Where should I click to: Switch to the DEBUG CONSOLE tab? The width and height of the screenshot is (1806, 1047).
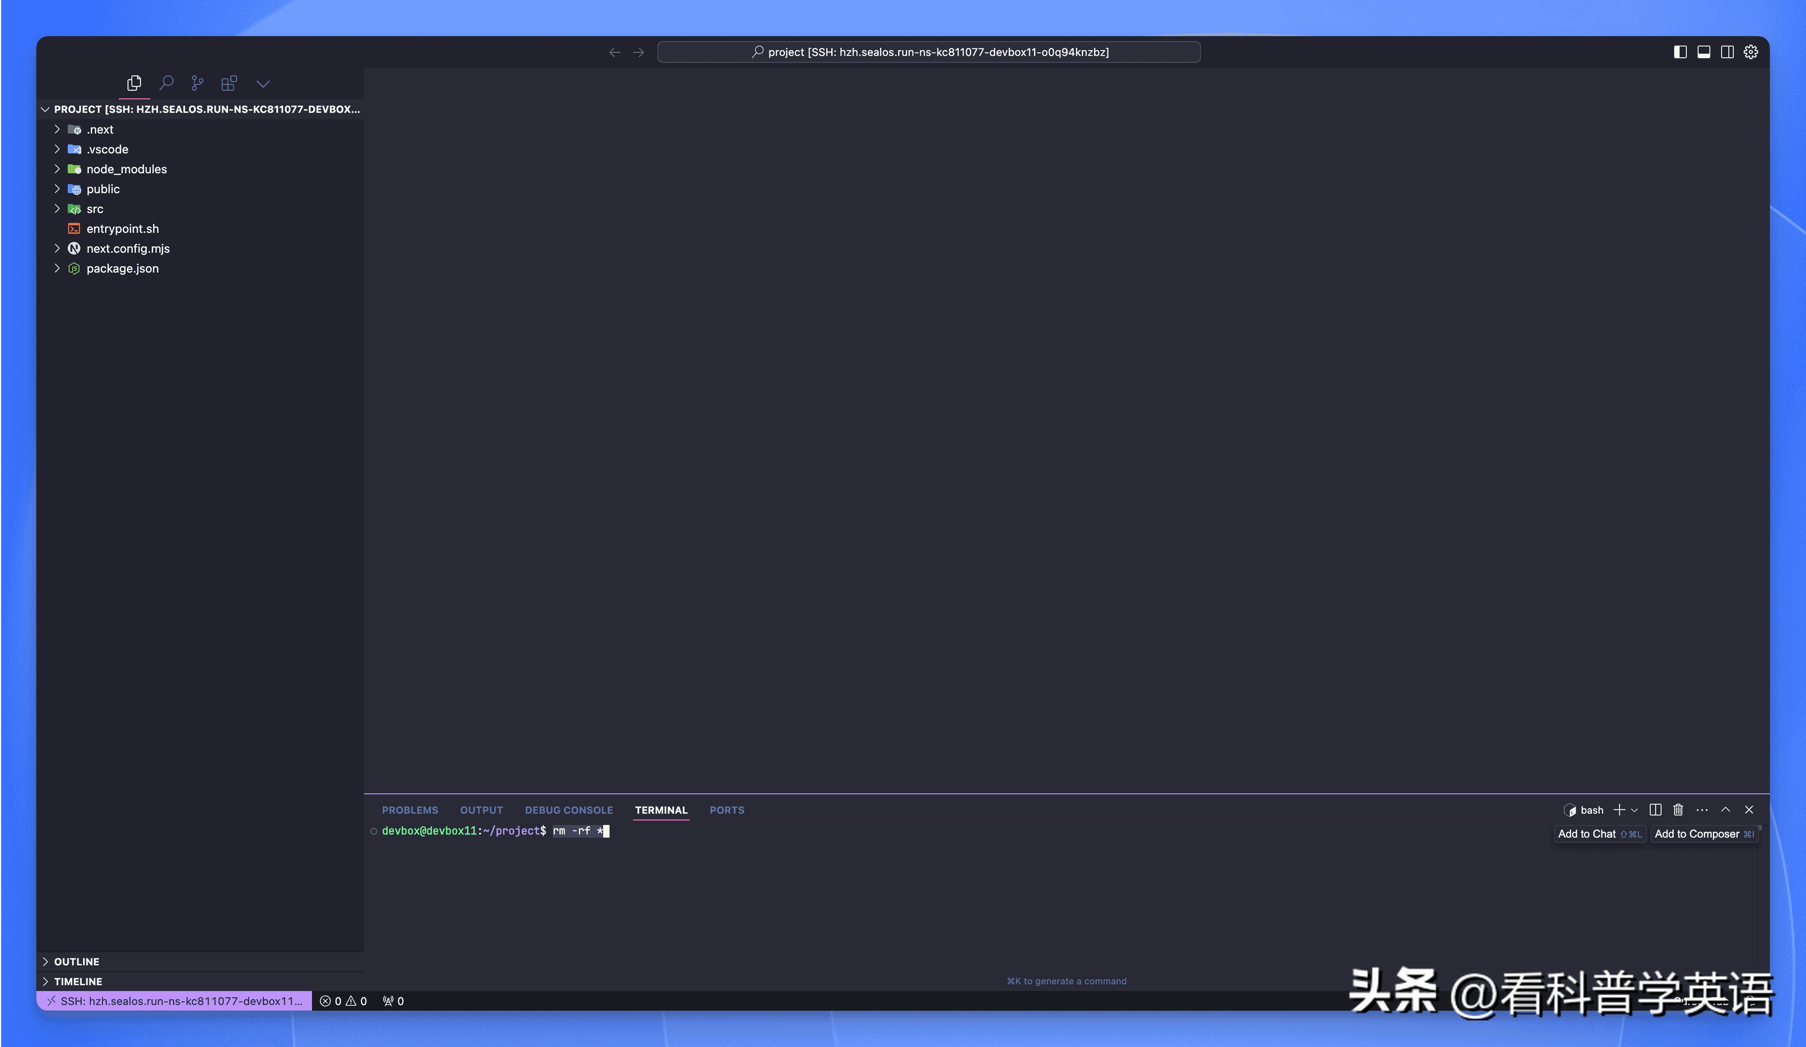pos(569,810)
